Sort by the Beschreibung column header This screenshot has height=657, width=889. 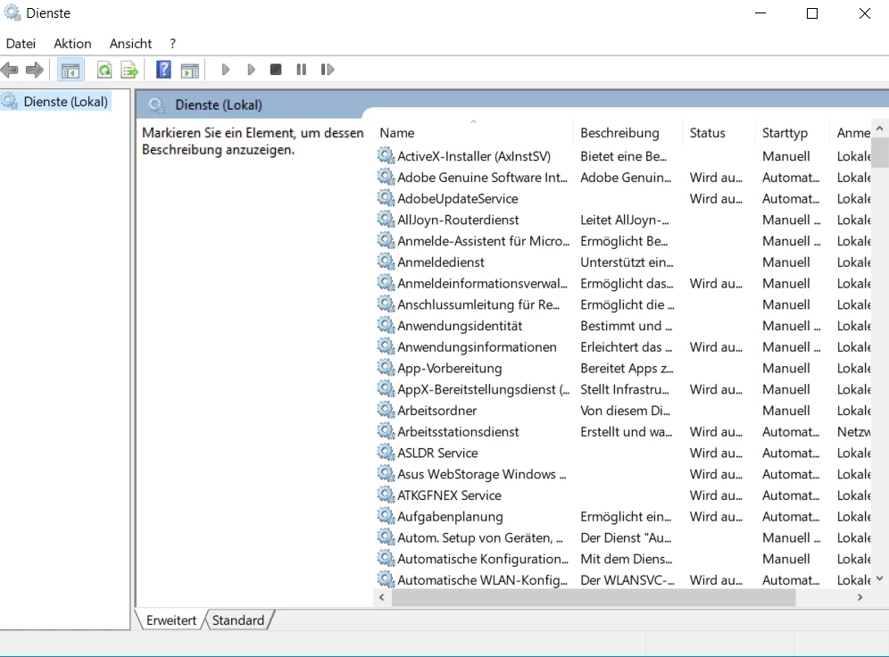(628, 133)
